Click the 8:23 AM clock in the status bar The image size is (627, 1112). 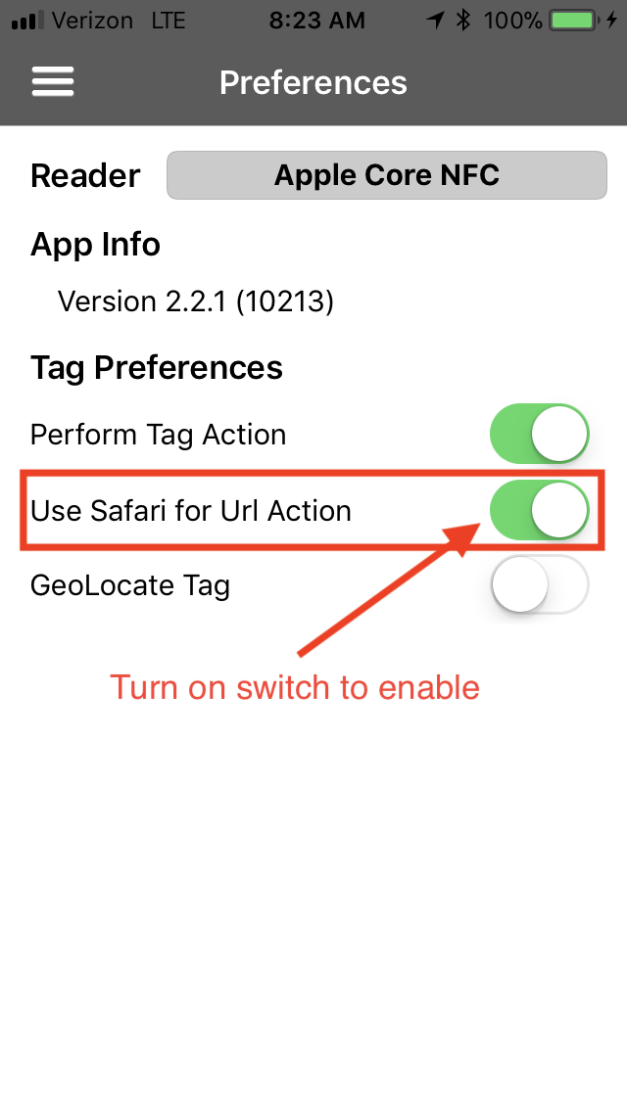pyautogui.click(x=316, y=19)
